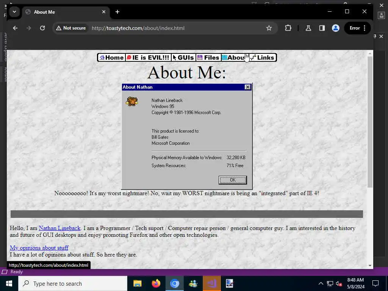Launch Firefox from the taskbar
The height and width of the screenshot is (291, 388).
[x=156, y=283]
